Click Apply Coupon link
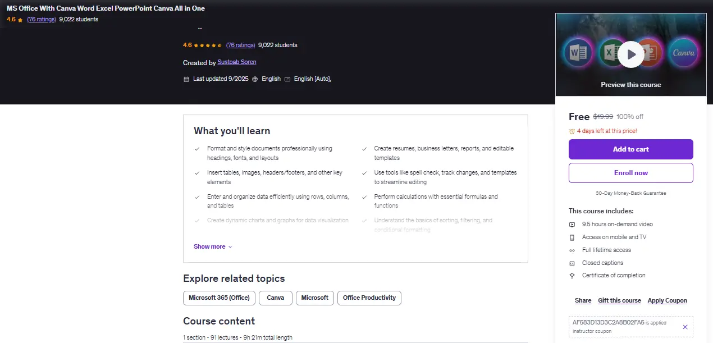This screenshot has height=343, width=713. 668,300
